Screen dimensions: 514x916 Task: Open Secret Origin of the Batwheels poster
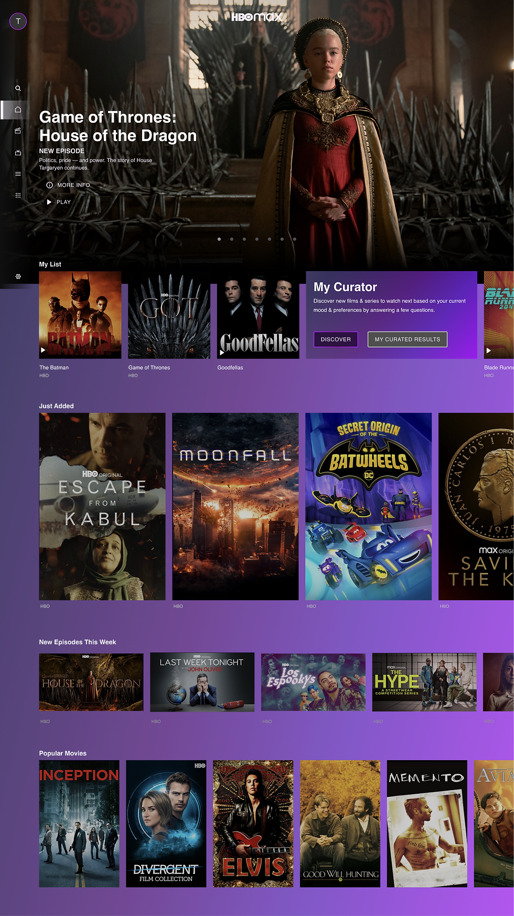click(369, 506)
